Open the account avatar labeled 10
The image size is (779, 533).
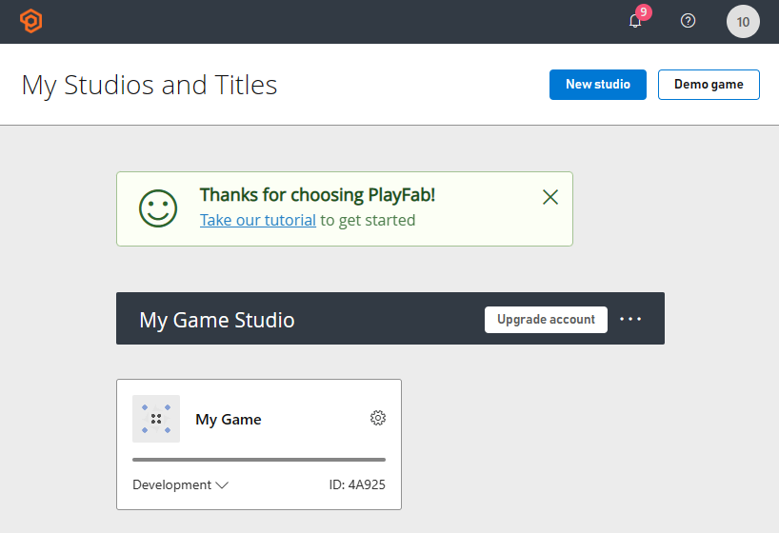click(x=743, y=21)
